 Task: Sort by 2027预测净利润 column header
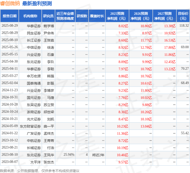point(165,16)
